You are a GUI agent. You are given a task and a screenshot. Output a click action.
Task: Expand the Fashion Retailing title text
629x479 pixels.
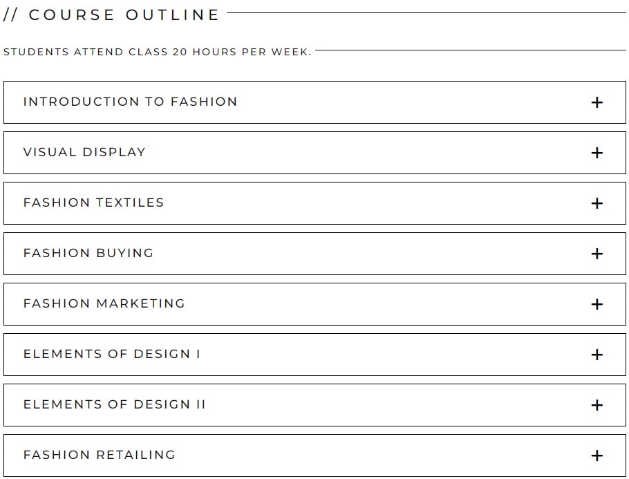pyautogui.click(x=100, y=455)
